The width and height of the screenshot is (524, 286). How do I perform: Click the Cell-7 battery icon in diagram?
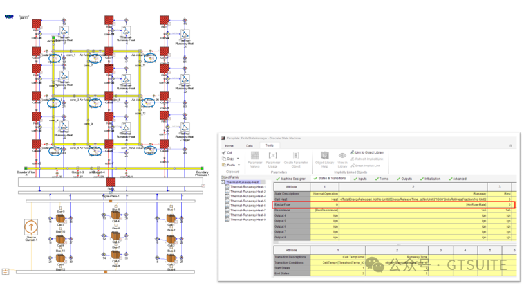(x=61, y=219)
